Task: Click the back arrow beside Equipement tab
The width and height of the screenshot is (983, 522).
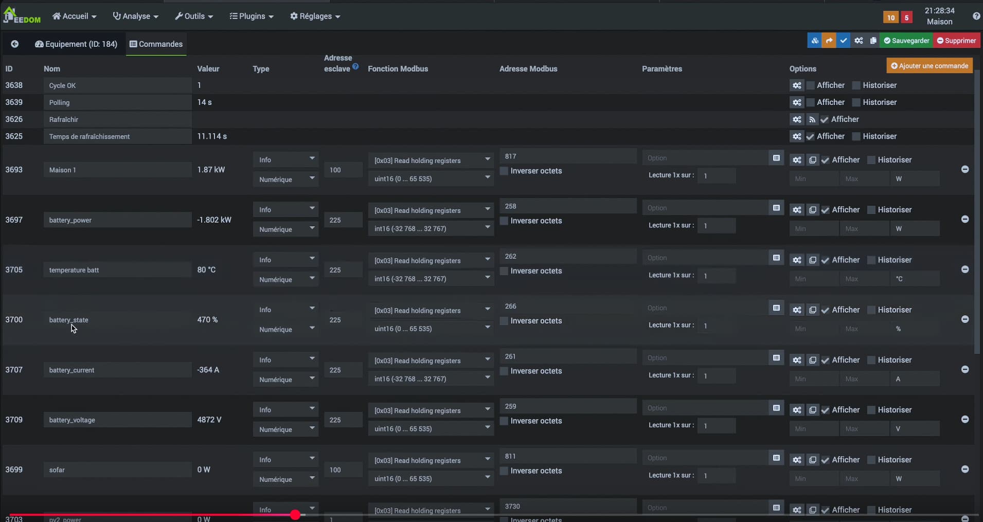Action: tap(15, 44)
